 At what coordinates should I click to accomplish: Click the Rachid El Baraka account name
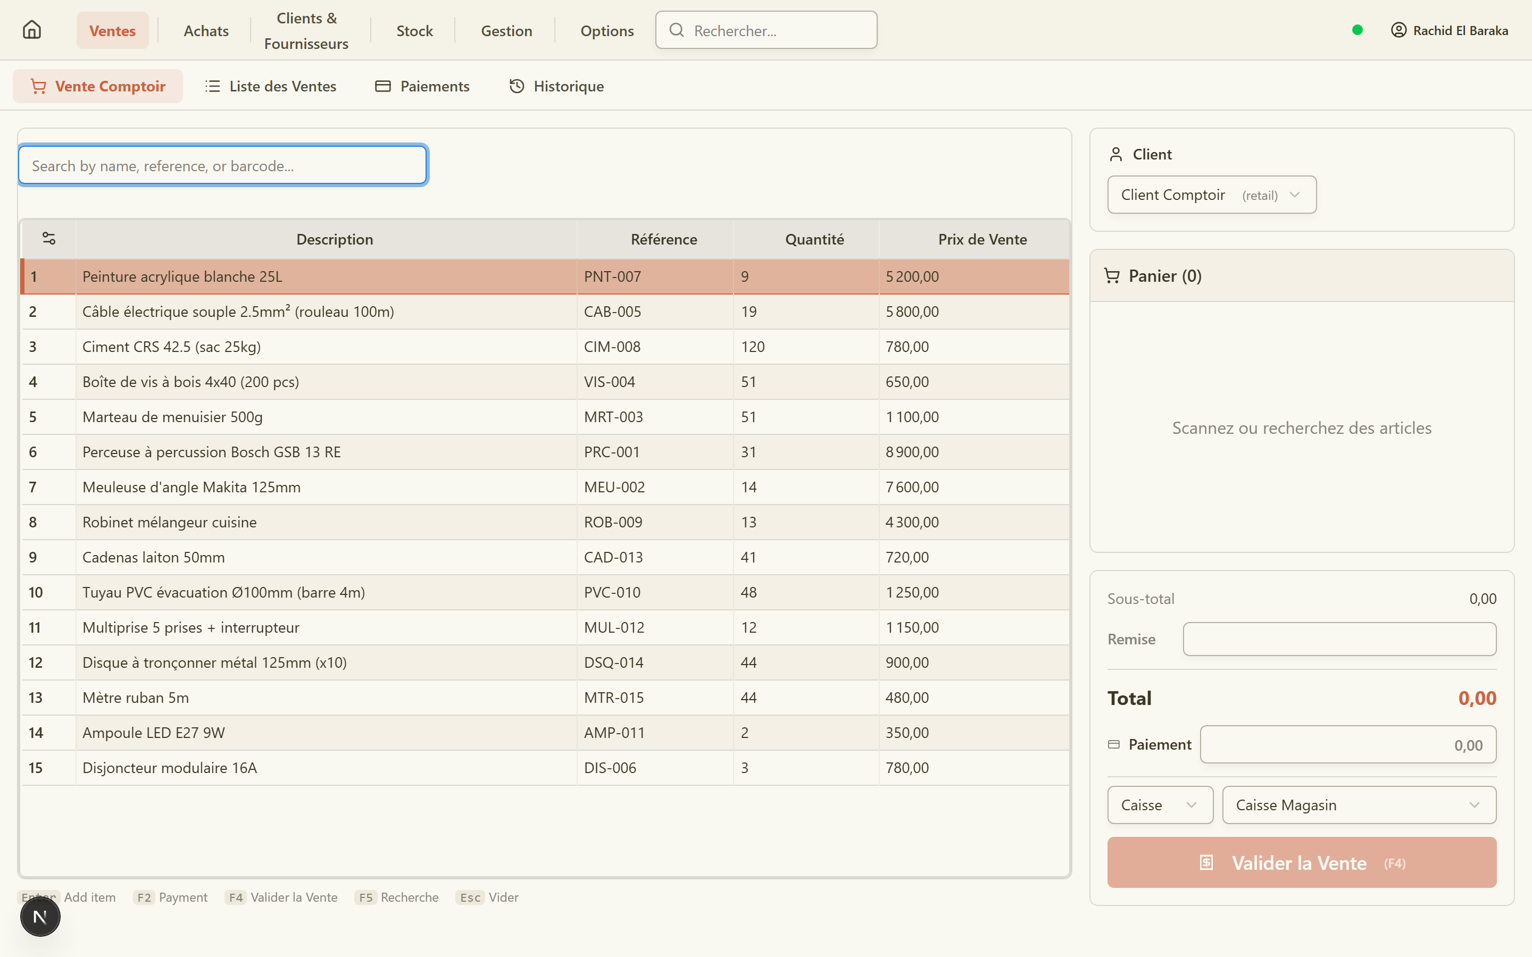[1461, 30]
